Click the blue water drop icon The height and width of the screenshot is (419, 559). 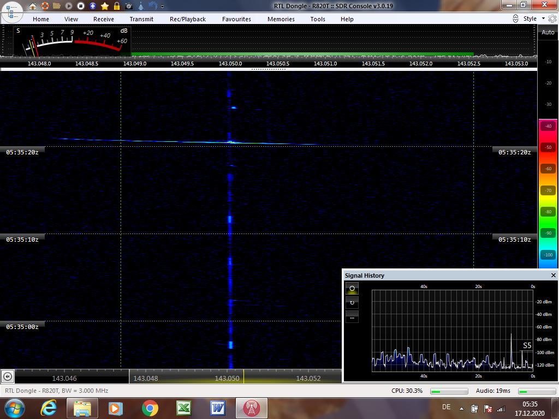tap(141, 5)
